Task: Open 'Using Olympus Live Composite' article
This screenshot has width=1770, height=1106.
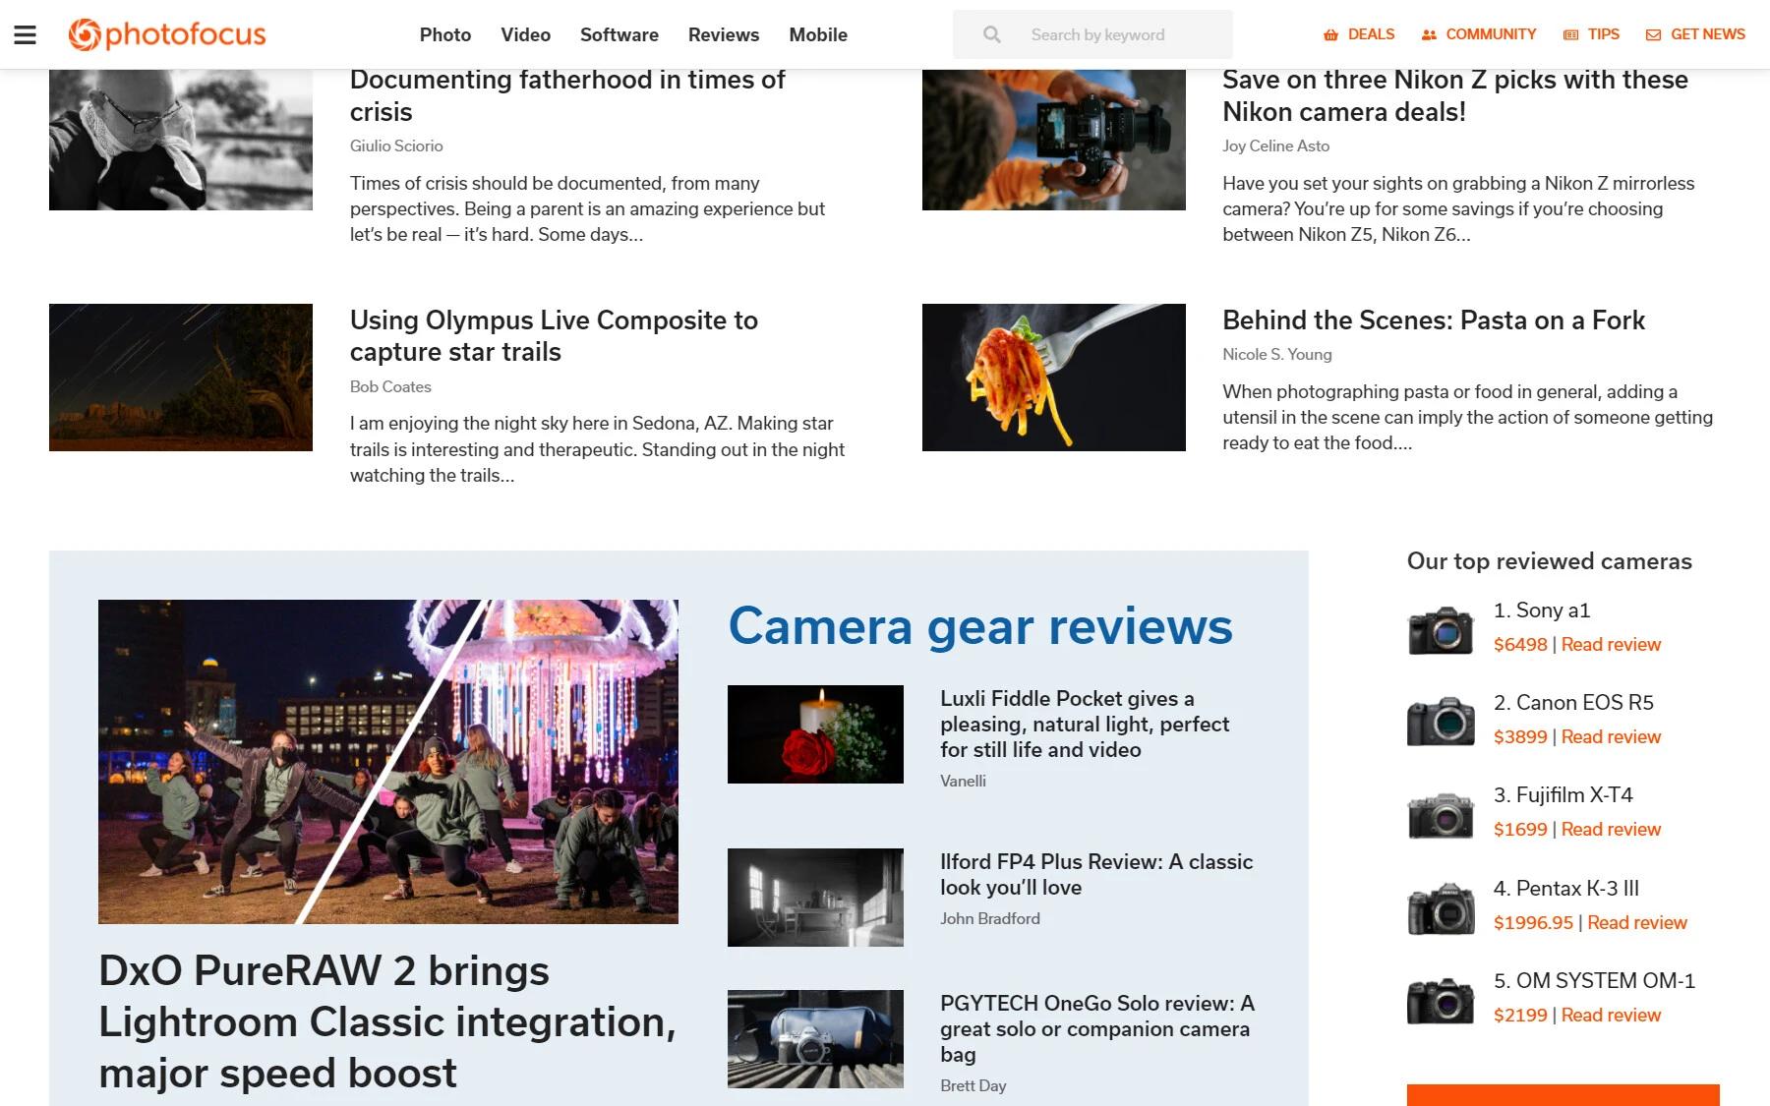Action: pyautogui.click(x=554, y=335)
